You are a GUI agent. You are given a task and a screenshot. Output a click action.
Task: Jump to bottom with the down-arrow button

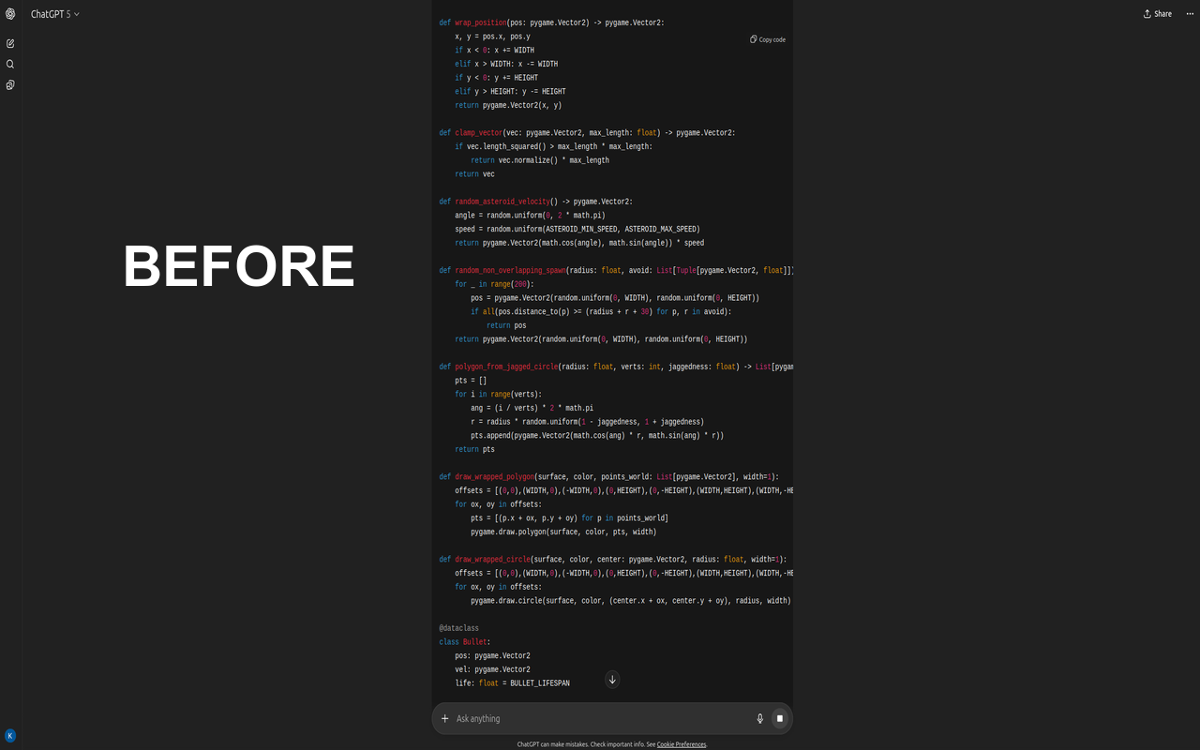(612, 680)
